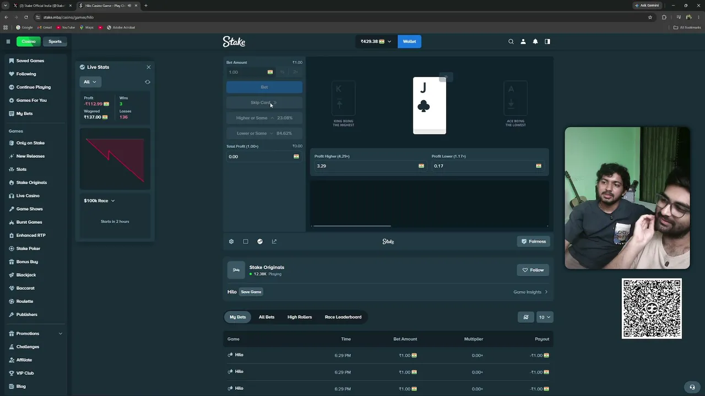Click the Bet Amount input field
Viewport: 705px width, 396px height.
click(251, 72)
